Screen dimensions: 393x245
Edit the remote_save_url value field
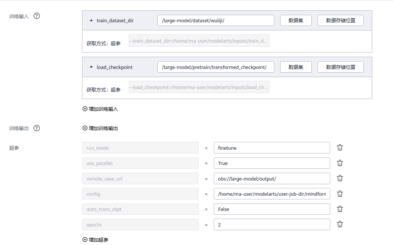[272, 178]
